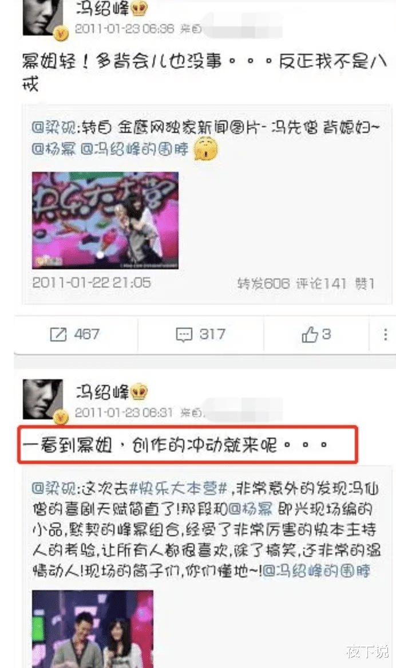Open the three-dot more options menu
396x668 pixels.
[x=385, y=335]
